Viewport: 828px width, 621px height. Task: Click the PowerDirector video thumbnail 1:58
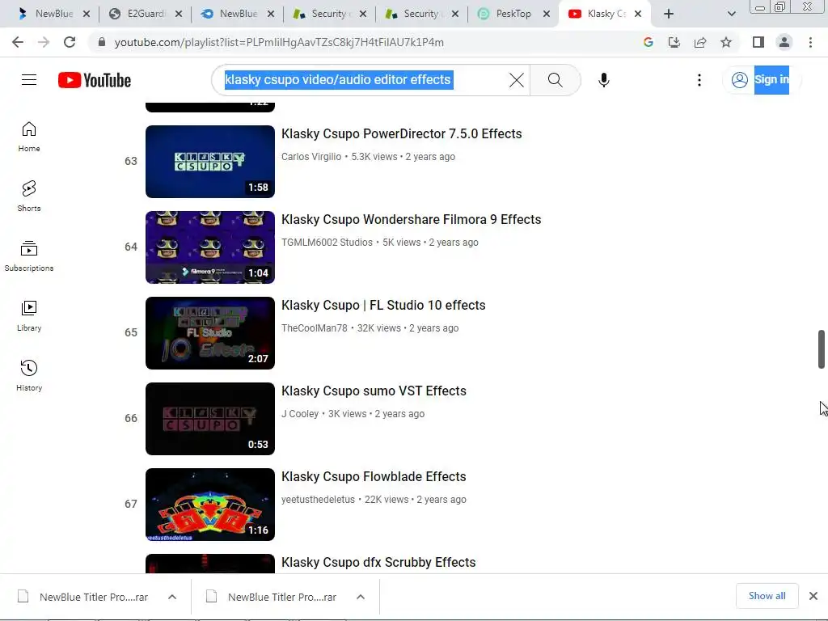210,162
